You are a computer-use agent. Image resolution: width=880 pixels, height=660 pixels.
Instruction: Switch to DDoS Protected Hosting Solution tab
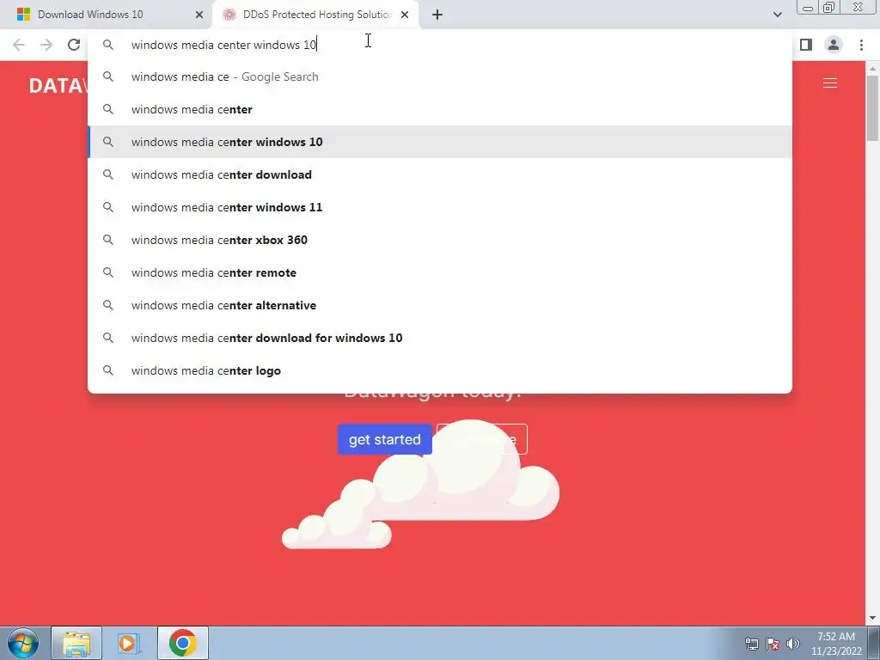(x=315, y=15)
